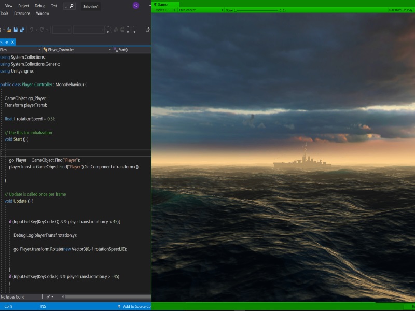Image resolution: width=415 pixels, height=311 pixels.
Task: Click Add to Source Control
Action: pos(134,306)
